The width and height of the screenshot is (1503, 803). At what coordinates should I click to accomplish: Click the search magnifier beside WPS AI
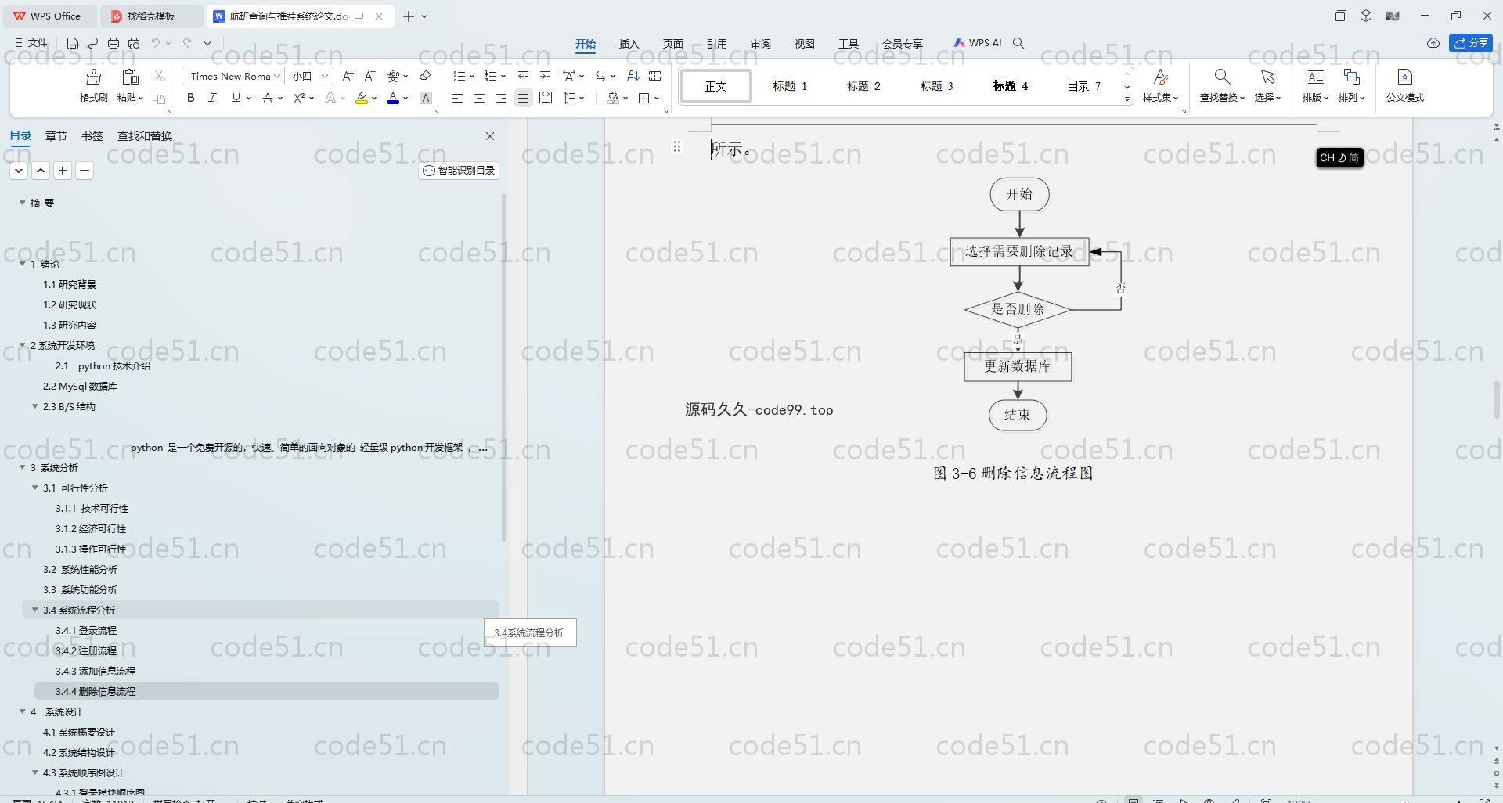point(1018,43)
